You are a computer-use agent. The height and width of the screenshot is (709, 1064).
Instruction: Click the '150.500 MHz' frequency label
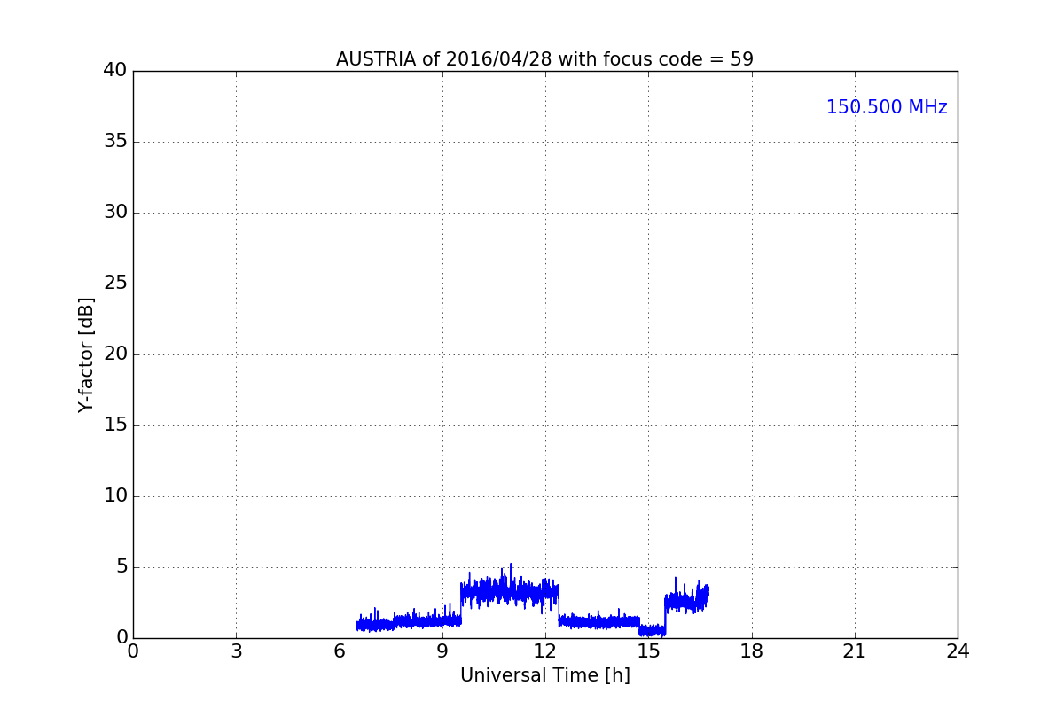coord(887,107)
